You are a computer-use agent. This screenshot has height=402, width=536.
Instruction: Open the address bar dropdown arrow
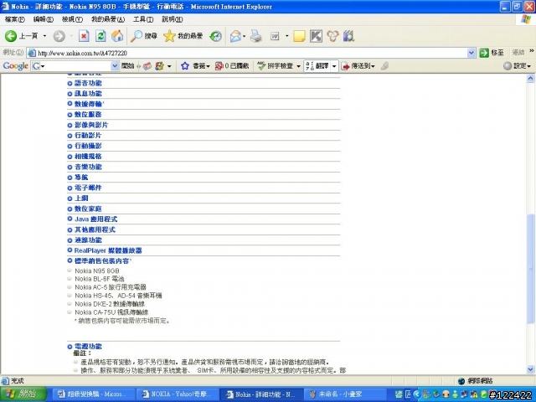tap(471, 53)
